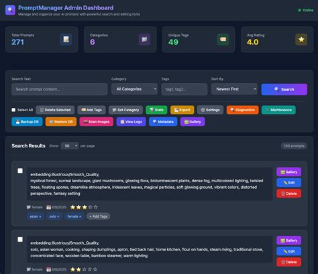Set mystical forest prompt rating to one star

[x=72, y=207]
